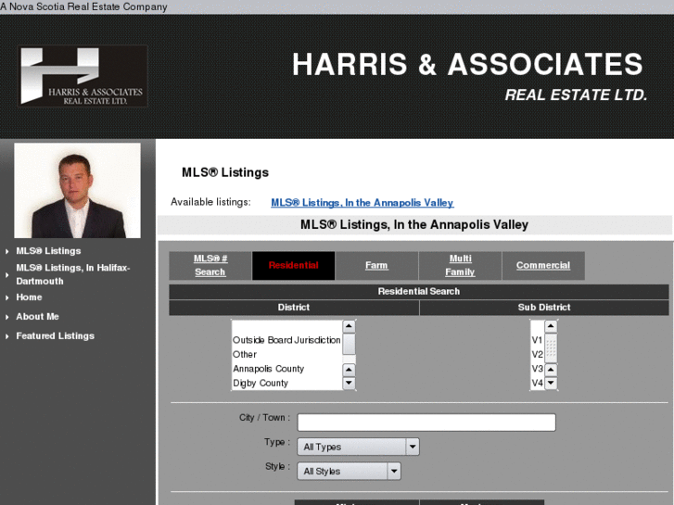The height and width of the screenshot is (505, 674).
Task: Select V3 in Sub District list
Action: click(x=538, y=369)
